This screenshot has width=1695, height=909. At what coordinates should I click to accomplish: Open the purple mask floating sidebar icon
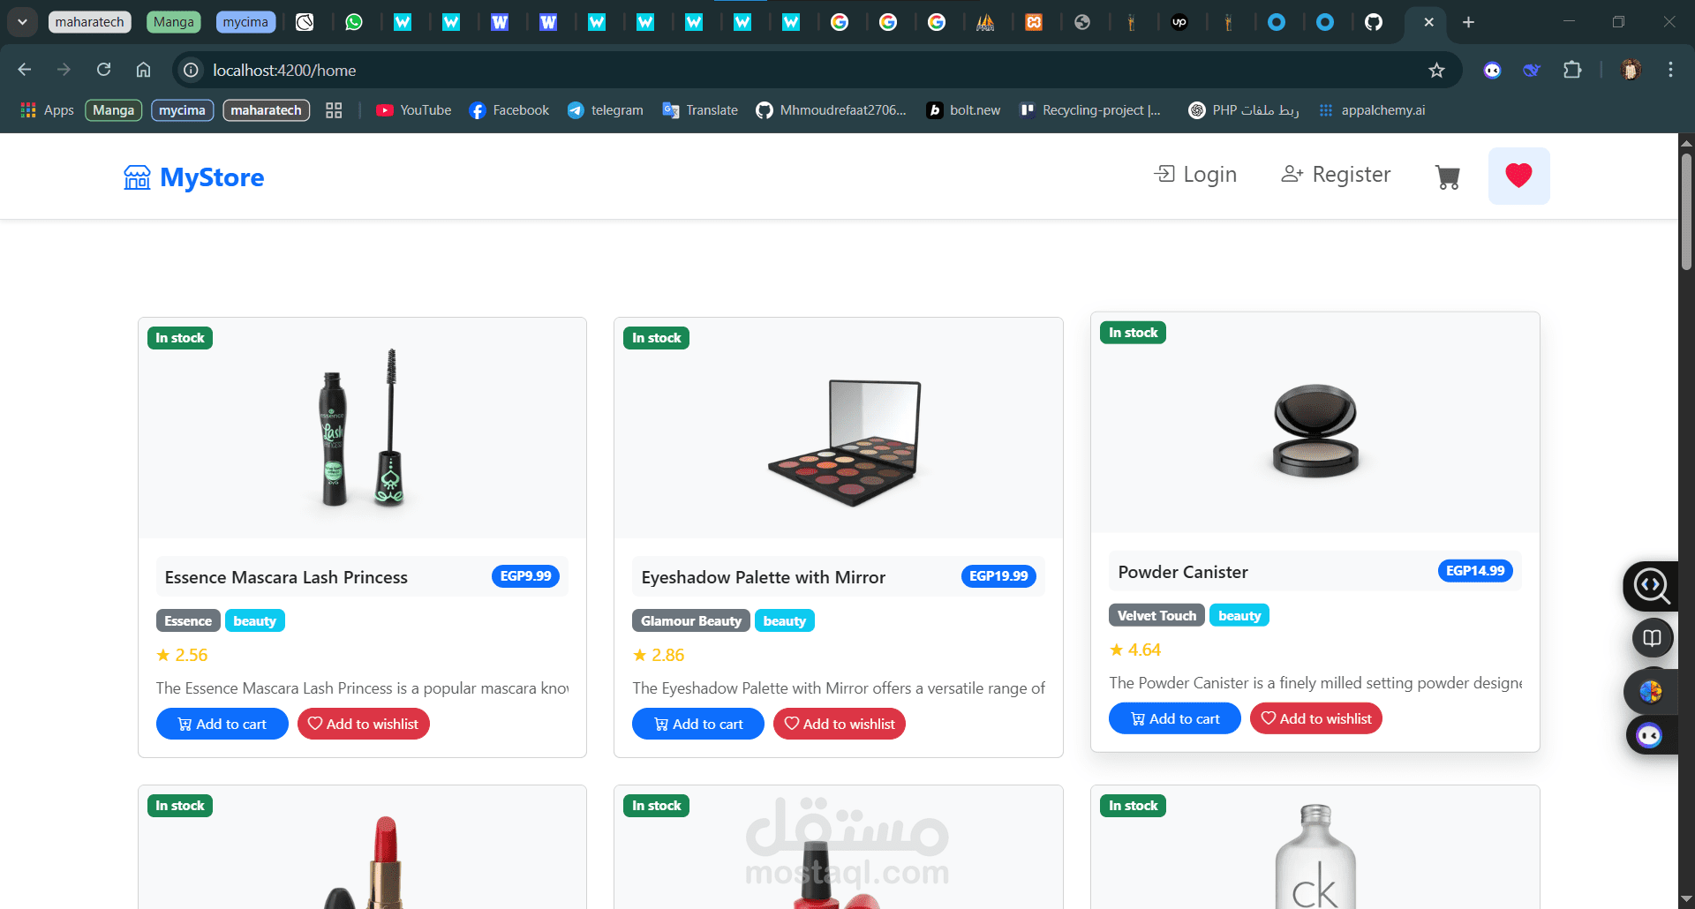point(1649,735)
